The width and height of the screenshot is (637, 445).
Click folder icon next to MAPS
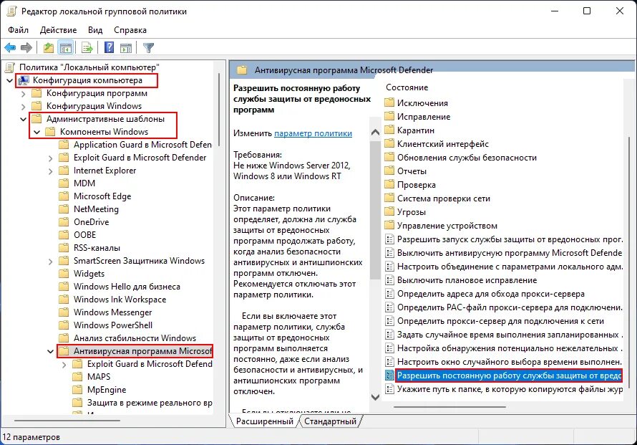[77, 377]
